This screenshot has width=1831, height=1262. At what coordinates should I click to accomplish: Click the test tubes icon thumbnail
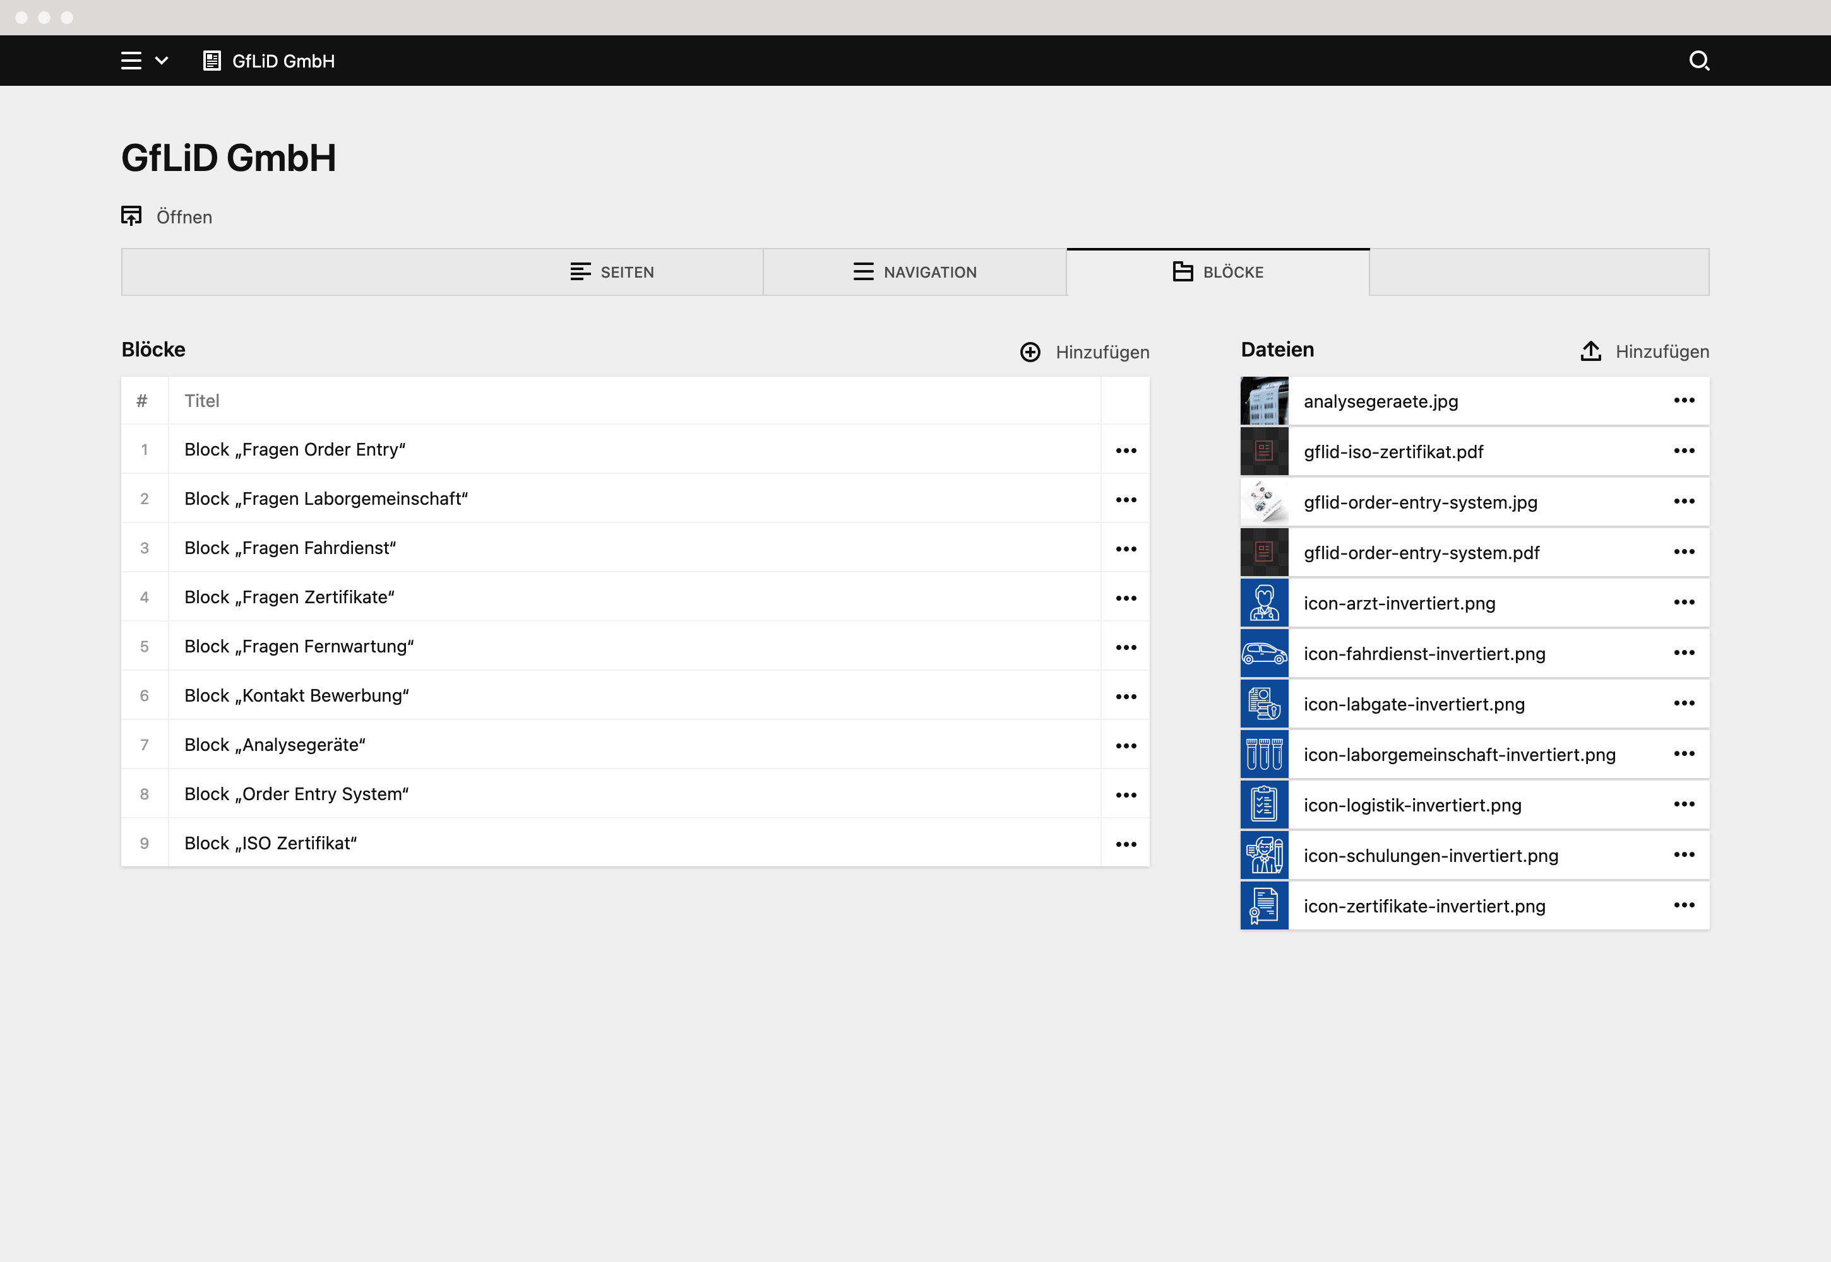1265,754
